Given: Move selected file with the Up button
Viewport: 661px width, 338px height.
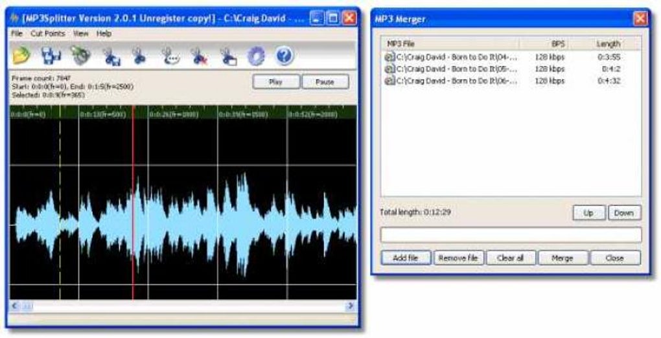Looking at the screenshot, I should click(x=589, y=213).
